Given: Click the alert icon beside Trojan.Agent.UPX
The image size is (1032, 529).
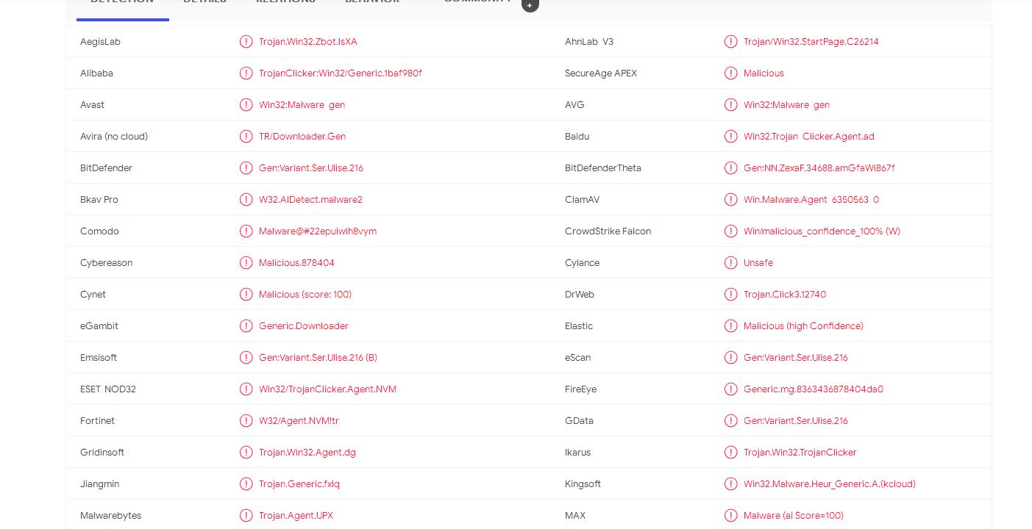Looking at the screenshot, I should 246,516.
